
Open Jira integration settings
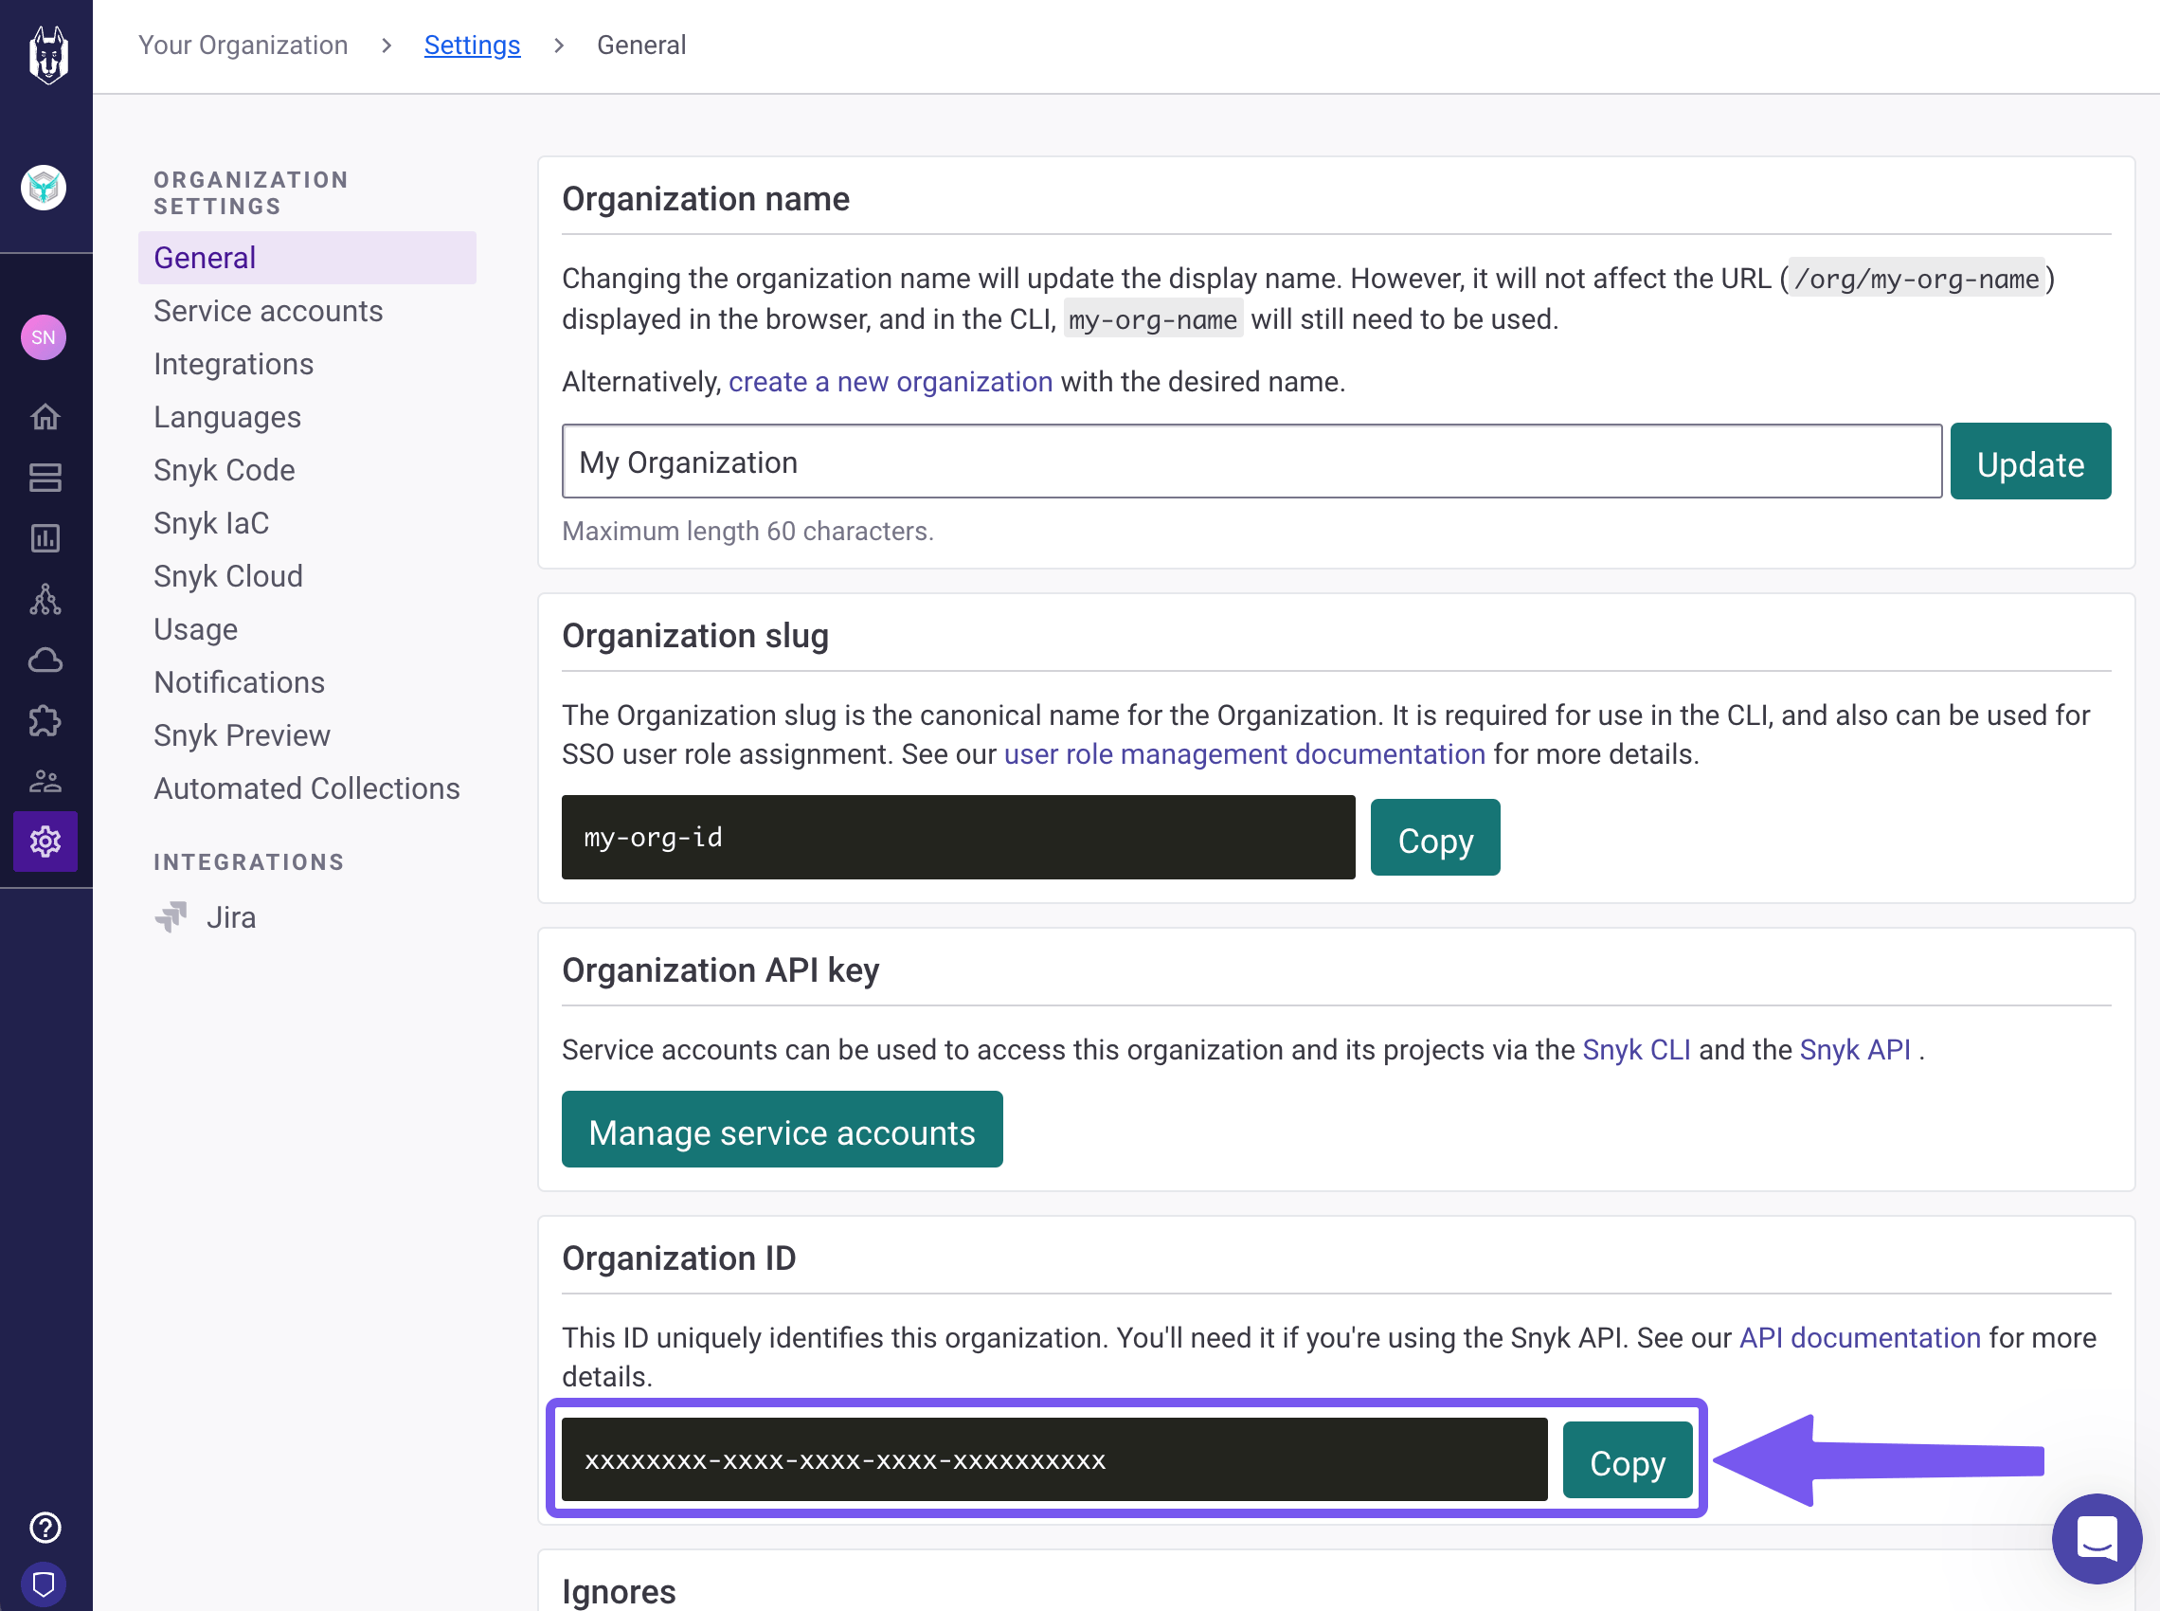230,917
